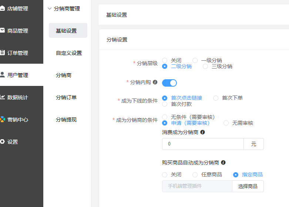Click the 订单管理 clipboard icon
The width and height of the screenshot is (289, 207).
(x=3, y=53)
